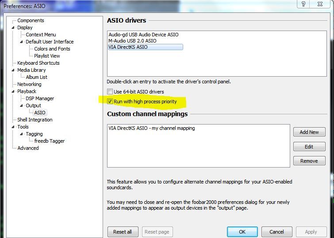Click the Reset all button
The width and height of the screenshot is (334, 238).
[x=123, y=232]
